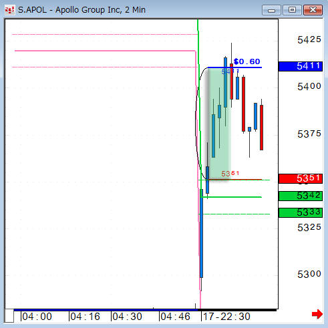Click the 04:00 time axis label
This screenshot has height=328, width=328.
pyautogui.click(x=37, y=317)
